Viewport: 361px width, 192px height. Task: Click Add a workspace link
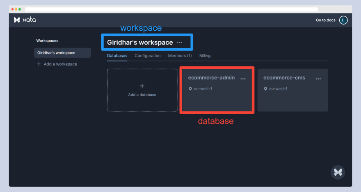click(x=60, y=64)
